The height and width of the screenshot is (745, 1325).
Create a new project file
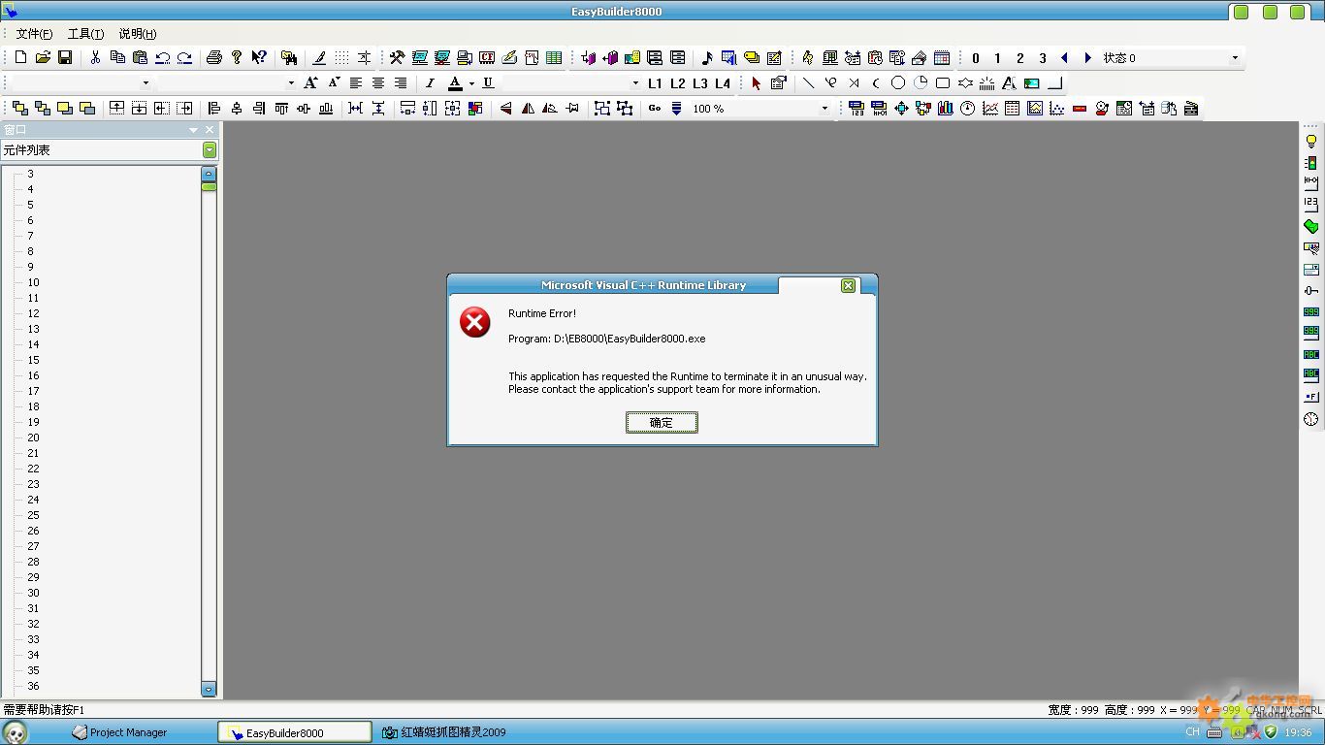click(x=20, y=58)
